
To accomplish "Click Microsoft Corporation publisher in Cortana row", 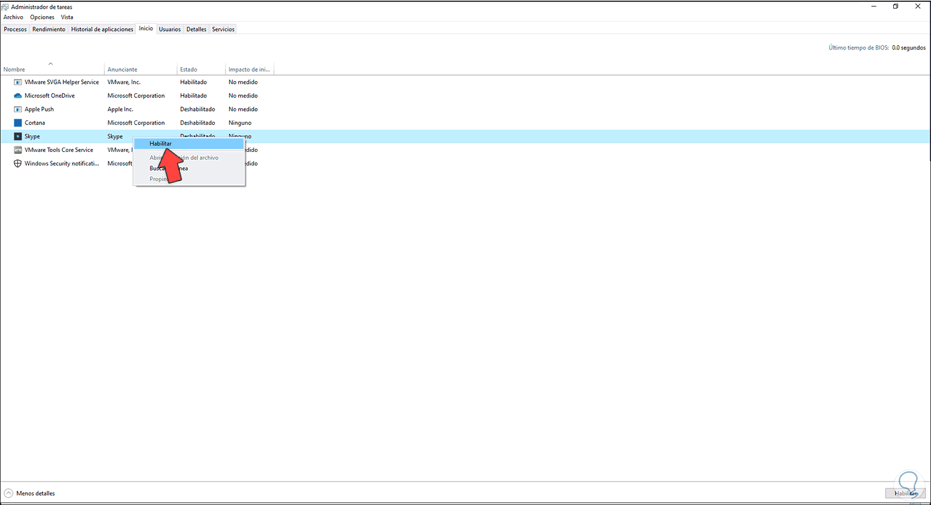I will (136, 123).
